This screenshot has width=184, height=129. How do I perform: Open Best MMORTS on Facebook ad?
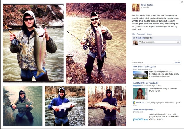[x=145, y=83]
